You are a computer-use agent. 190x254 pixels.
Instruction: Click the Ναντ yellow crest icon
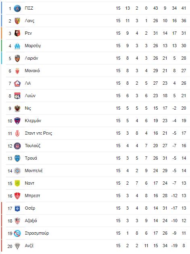pyautogui.click(x=17, y=183)
